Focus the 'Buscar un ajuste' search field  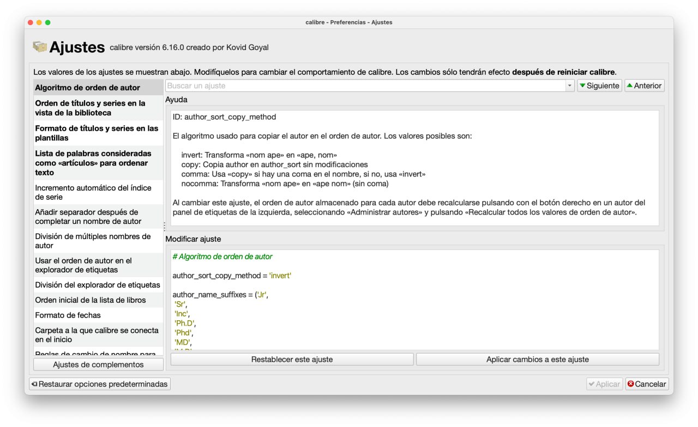click(365, 86)
